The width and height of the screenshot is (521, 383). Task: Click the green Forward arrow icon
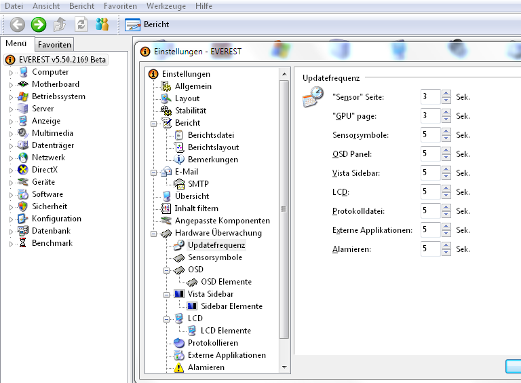(39, 24)
